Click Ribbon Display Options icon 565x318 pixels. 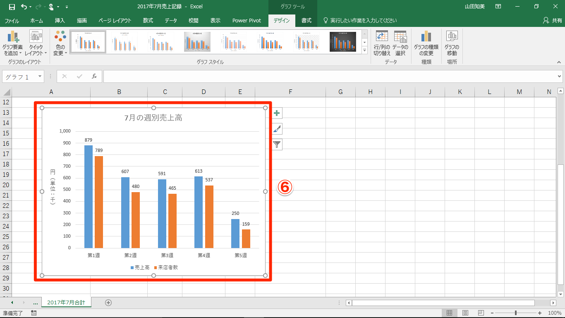point(498,7)
